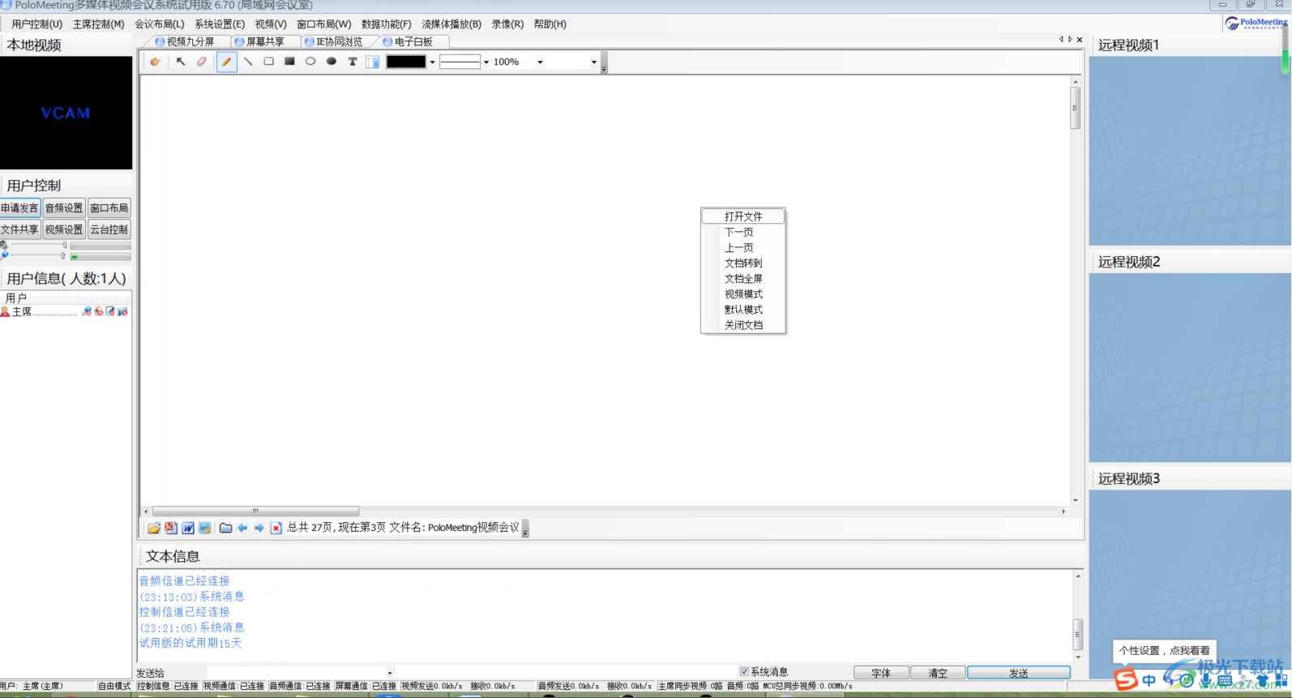Choose 文档全屏 in context menu
Screen dimensions: 1292x698
[743, 278]
